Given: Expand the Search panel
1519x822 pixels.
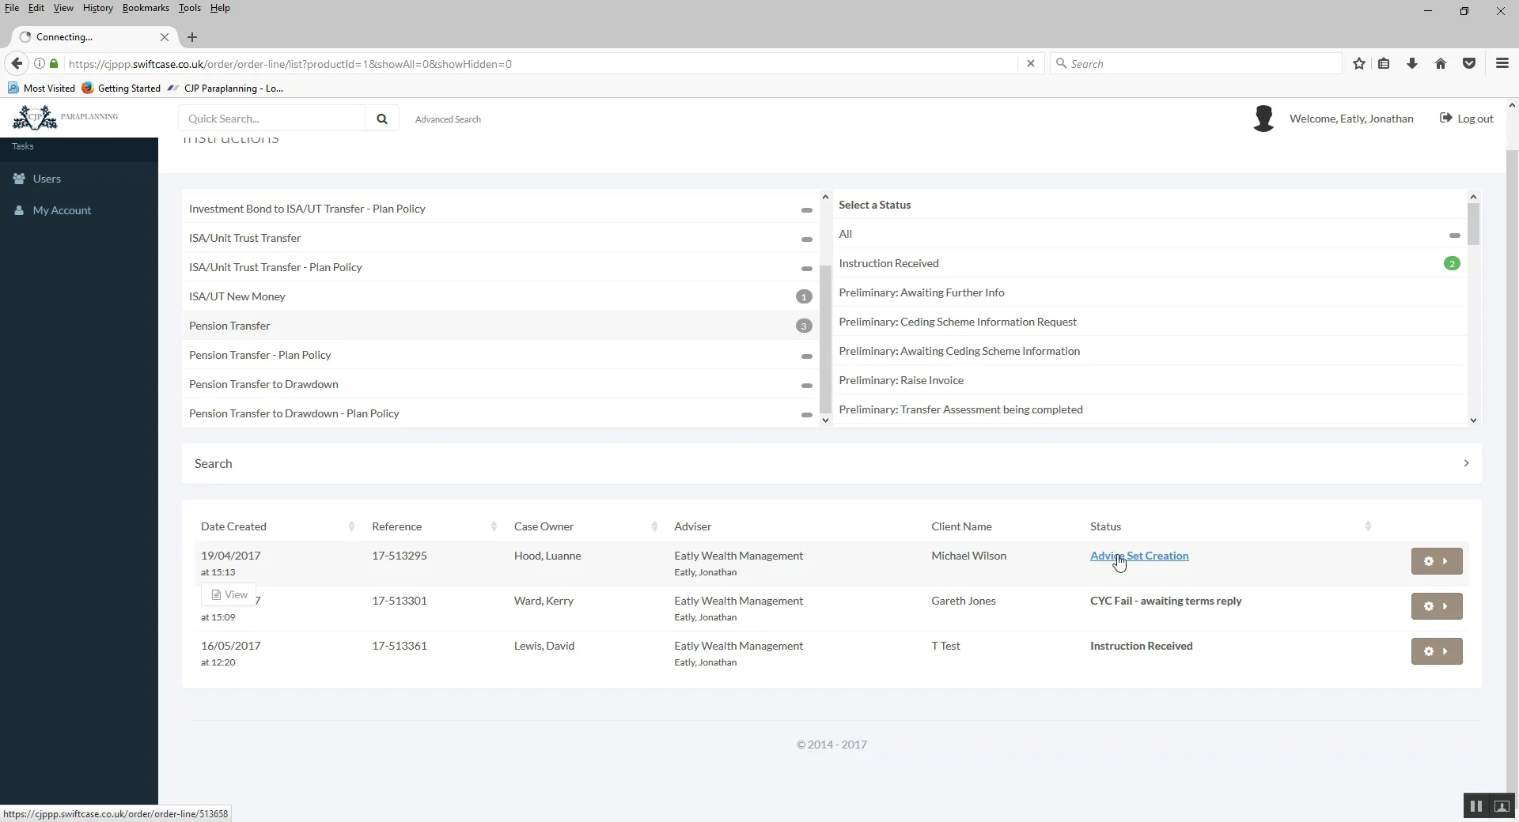Looking at the screenshot, I should (x=831, y=463).
